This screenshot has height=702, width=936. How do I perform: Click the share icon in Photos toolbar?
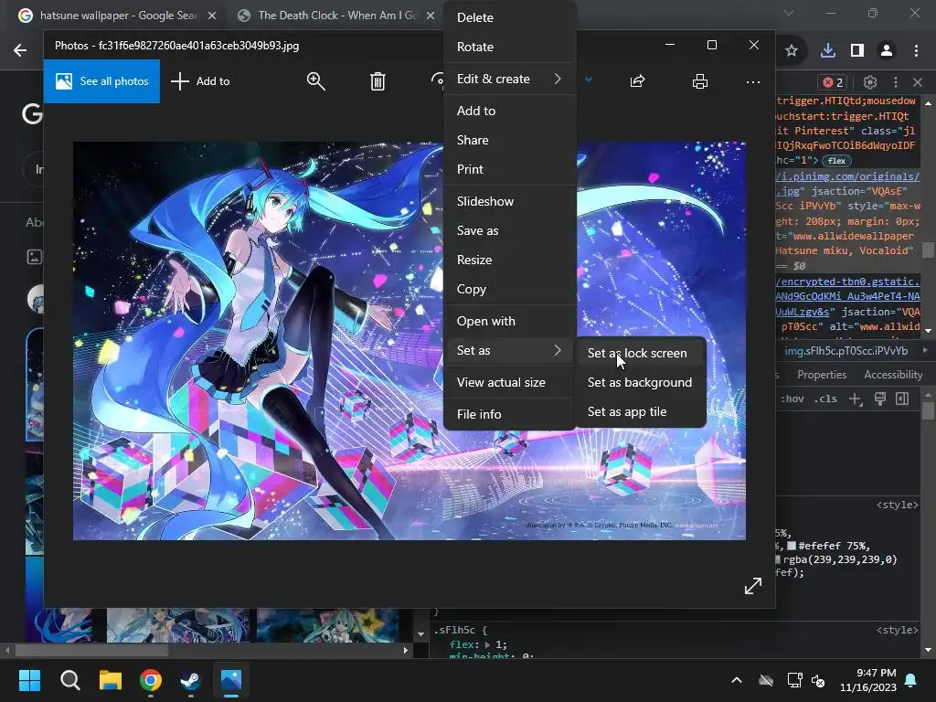pyautogui.click(x=637, y=81)
